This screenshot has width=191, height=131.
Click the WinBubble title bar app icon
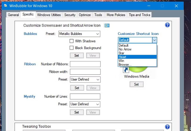pyautogui.click(x=6, y=6)
